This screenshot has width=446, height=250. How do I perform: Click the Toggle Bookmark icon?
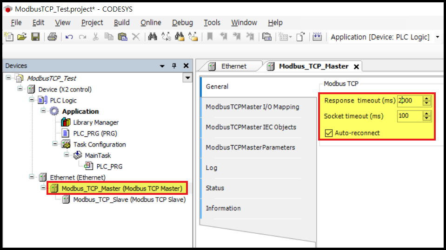[x=210, y=37]
